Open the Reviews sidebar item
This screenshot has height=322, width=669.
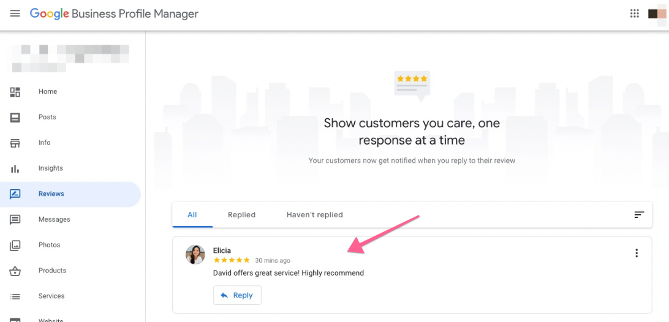point(70,194)
